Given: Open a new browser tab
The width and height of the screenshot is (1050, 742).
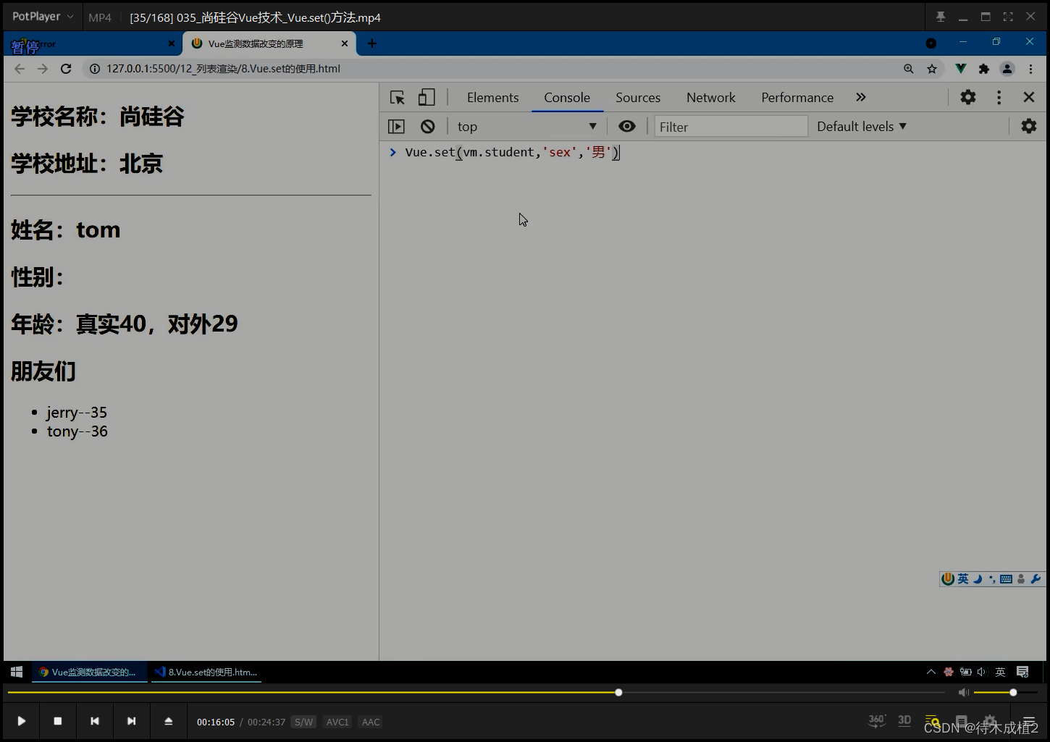Looking at the screenshot, I should [372, 43].
